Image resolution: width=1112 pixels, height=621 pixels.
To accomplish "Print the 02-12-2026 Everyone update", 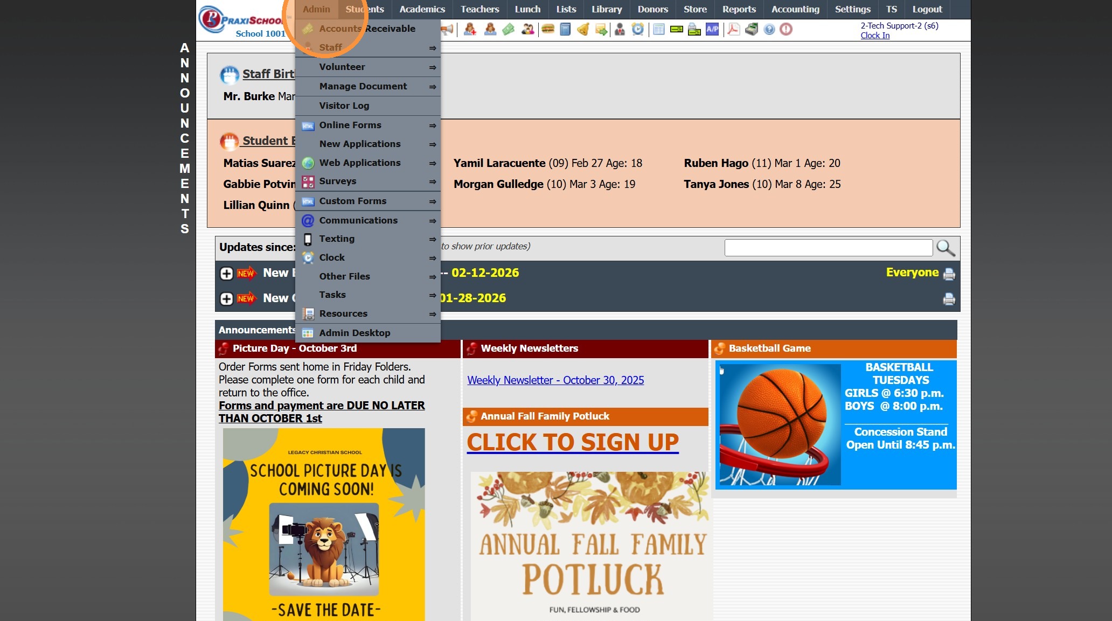I will click(x=949, y=274).
